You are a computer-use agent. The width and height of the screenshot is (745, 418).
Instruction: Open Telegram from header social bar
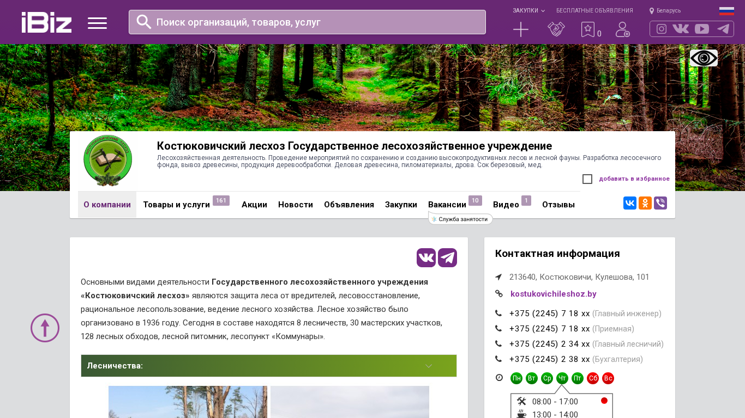point(723,29)
